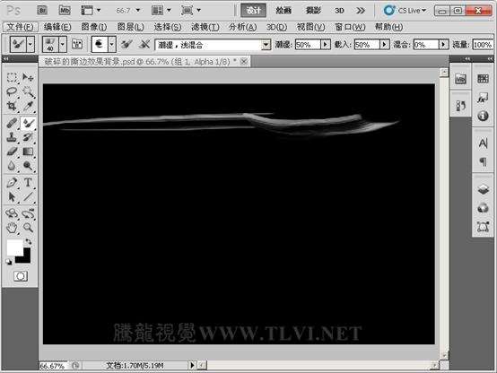
Task: Launch Adobe Bridge from top bar
Action: [x=42, y=11]
